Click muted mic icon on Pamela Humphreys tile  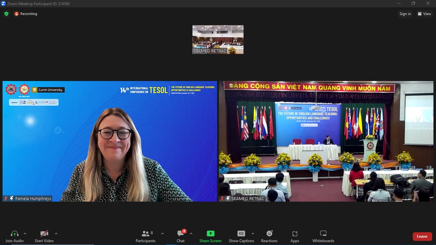6,198
